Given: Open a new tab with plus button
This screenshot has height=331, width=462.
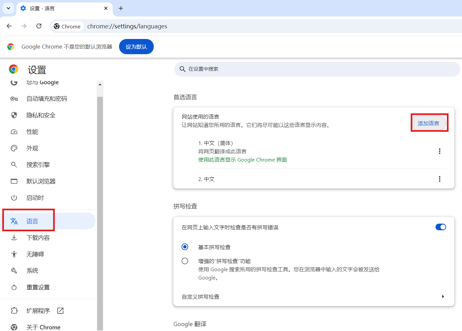Looking at the screenshot, I should (121, 8).
